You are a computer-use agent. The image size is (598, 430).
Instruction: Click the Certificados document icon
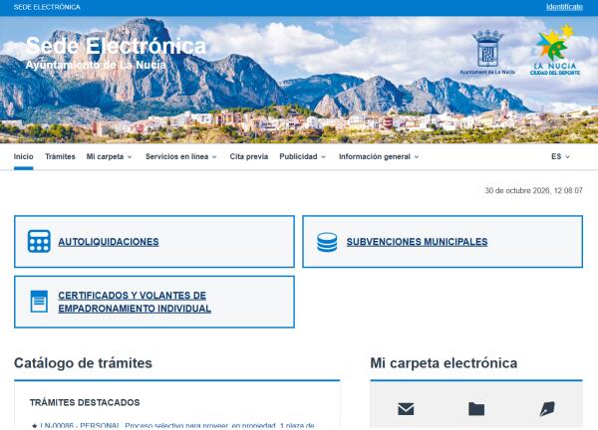[x=39, y=302]
